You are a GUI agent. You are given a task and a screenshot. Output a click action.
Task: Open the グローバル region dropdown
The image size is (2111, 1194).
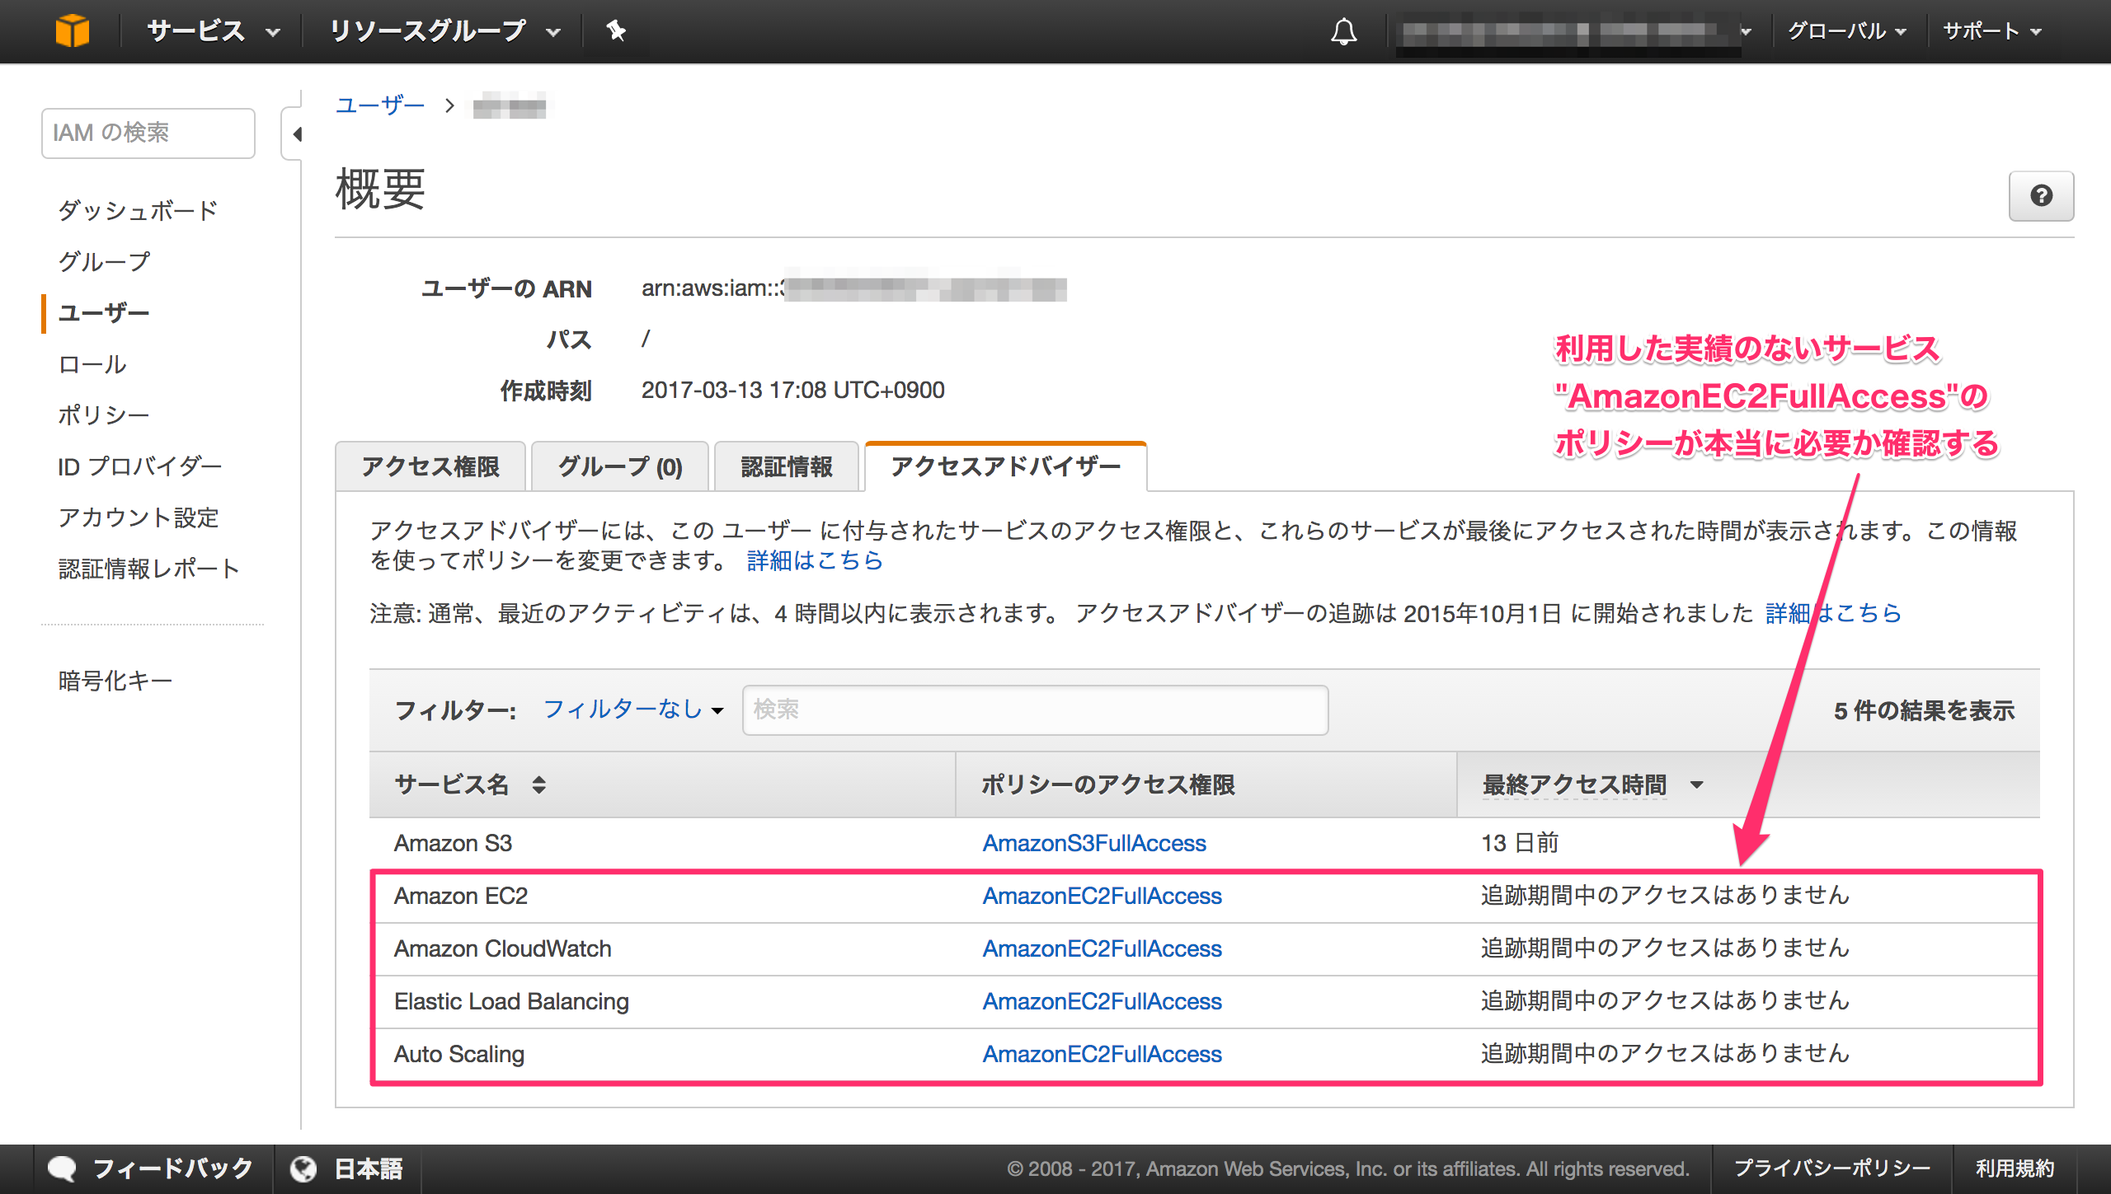pyautogui.click(x=1847, y=31)
